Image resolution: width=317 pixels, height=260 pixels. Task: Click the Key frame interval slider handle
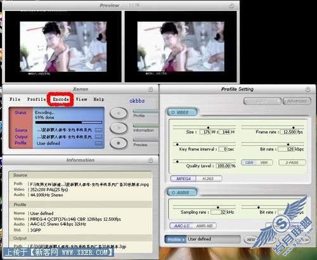(x=178, y=145)
